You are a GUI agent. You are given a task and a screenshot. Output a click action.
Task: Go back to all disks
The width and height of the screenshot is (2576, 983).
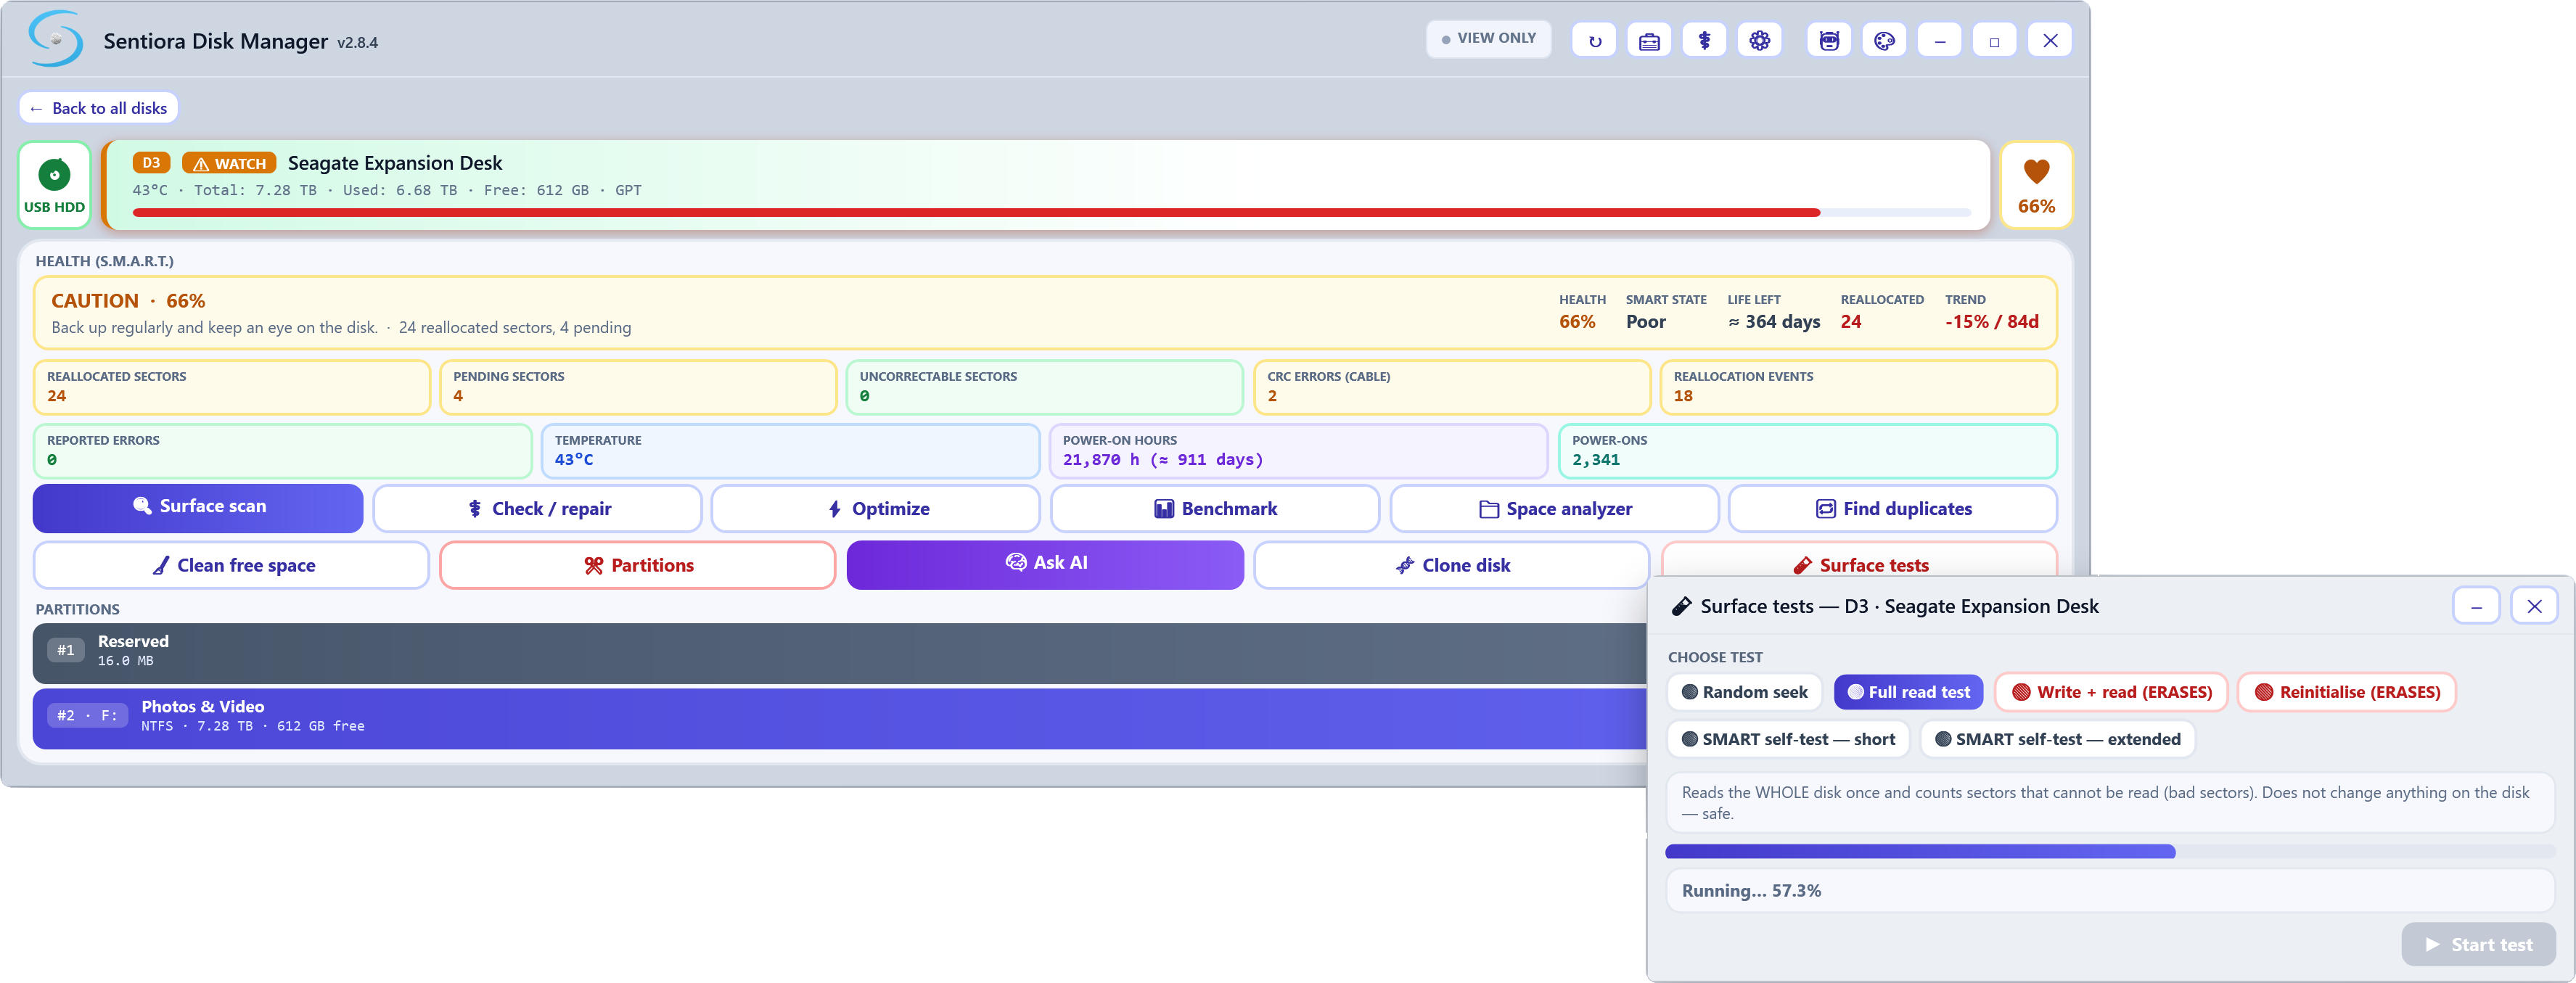point(98,108)
